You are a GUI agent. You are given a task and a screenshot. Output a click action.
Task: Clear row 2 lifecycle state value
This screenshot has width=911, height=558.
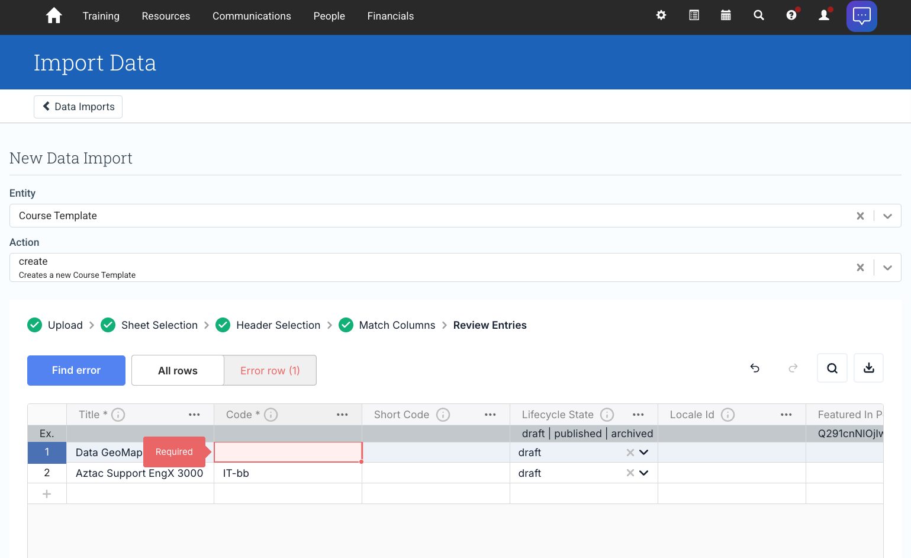point(630,473)
